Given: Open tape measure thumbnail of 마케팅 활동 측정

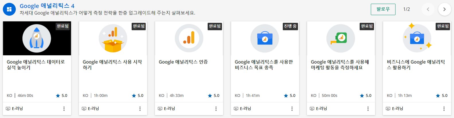Looking at the screenshot, I should (x=341, y=38).
